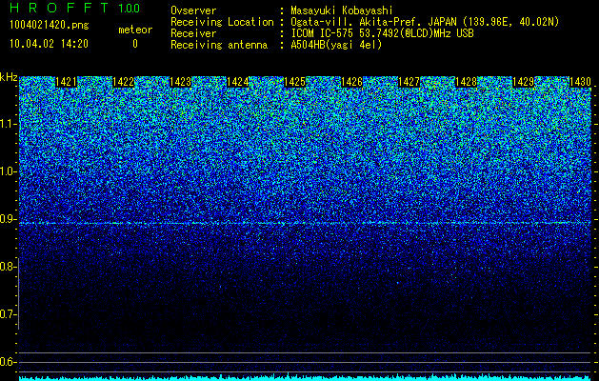Click the kHz axis unit label
The width and height of the screenshot is (599, 381).
pos(9,77)
